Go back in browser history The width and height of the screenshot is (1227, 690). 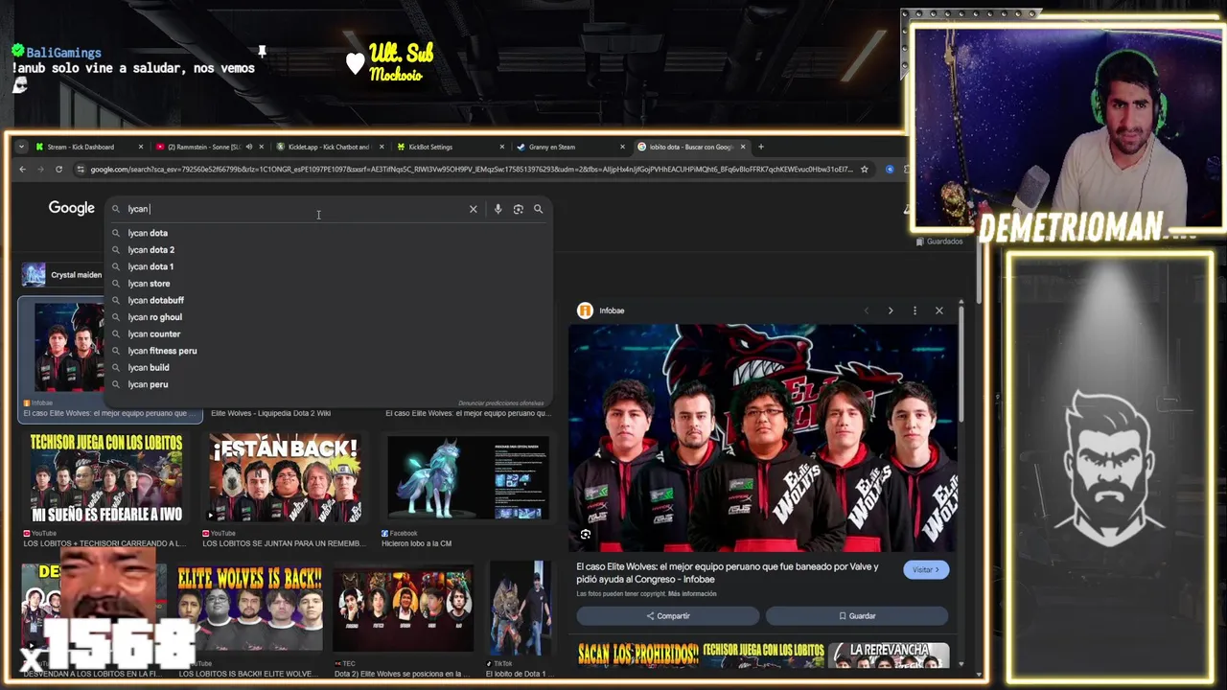[x=23, y=170]
